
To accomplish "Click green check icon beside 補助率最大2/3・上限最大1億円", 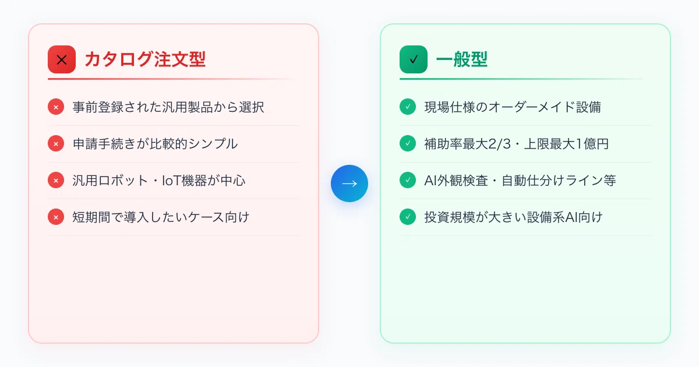I will pyautogui.click(x=408, y=144).
